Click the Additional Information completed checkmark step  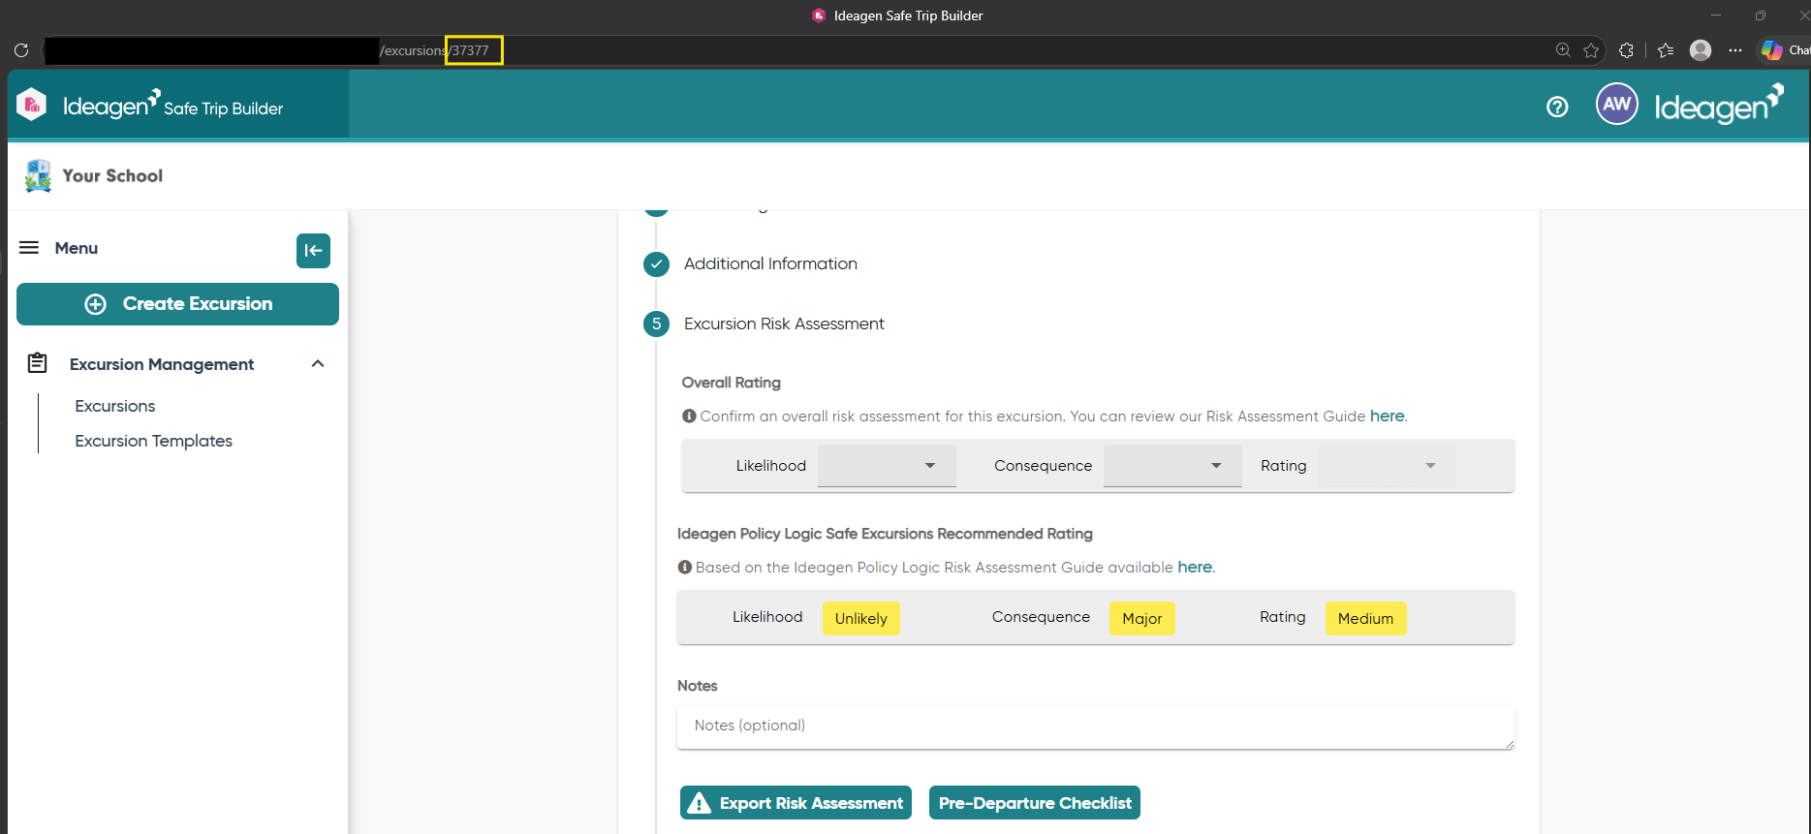(656, 263)
